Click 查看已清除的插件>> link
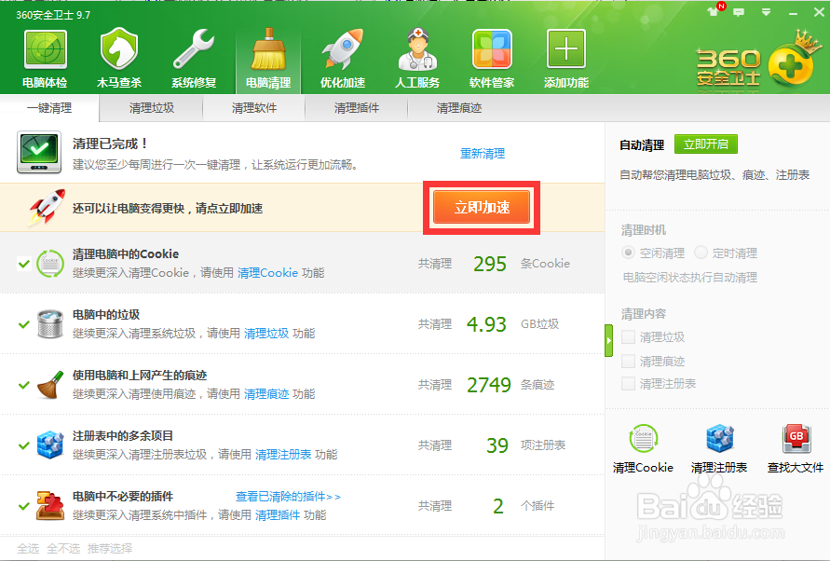The image size is (830, 561). 288,497
